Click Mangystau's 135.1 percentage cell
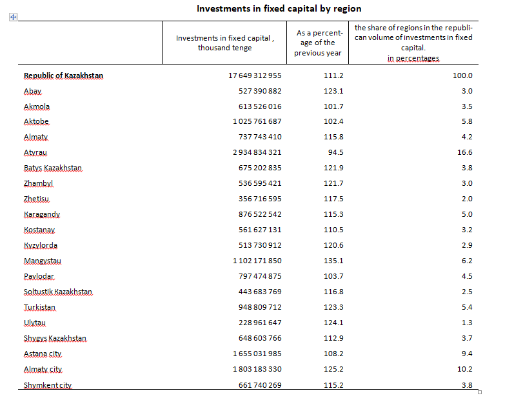The width and height of the screenshot is (514, 400). [333, 261]
